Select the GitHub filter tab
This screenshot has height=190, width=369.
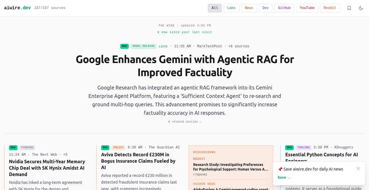pos(284,8)
